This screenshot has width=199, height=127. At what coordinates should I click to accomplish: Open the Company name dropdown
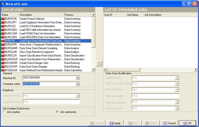pos(77,84)
